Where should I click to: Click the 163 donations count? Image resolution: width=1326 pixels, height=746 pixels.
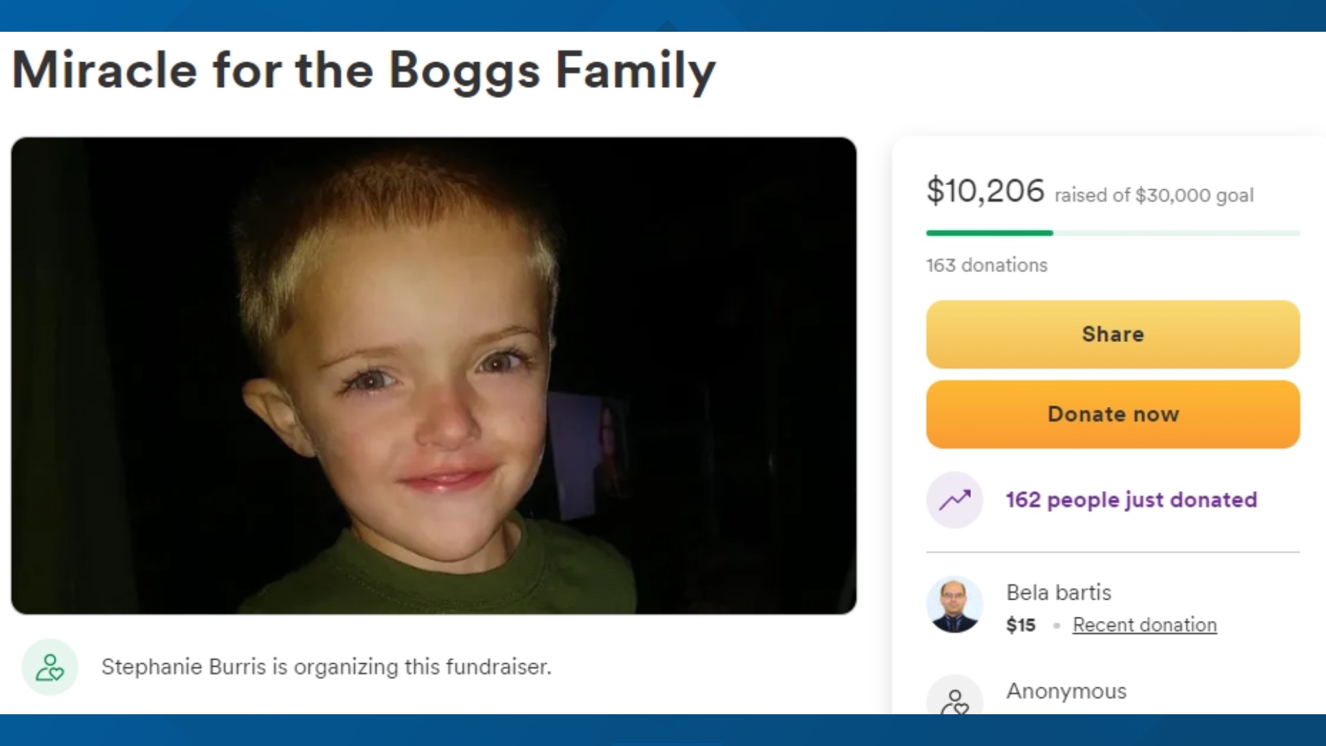(986, 265)
